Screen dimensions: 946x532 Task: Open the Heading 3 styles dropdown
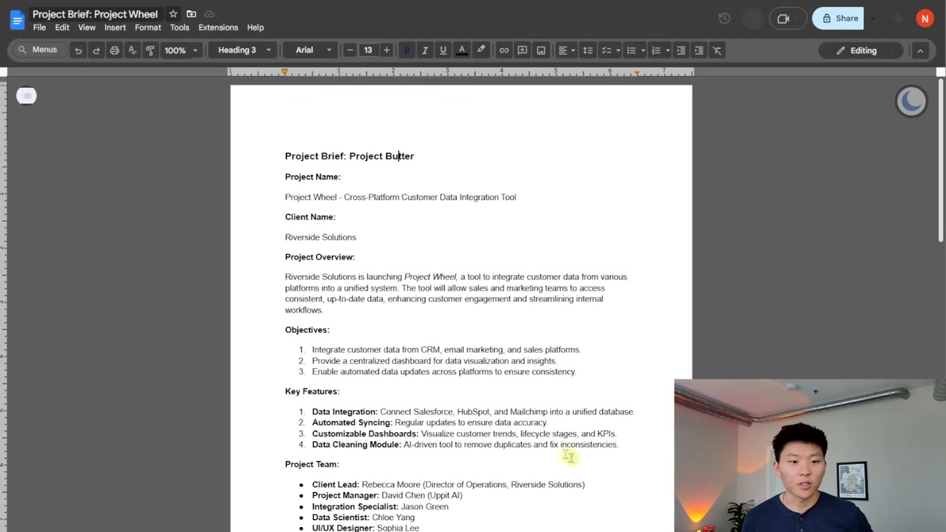coord(244,51)
